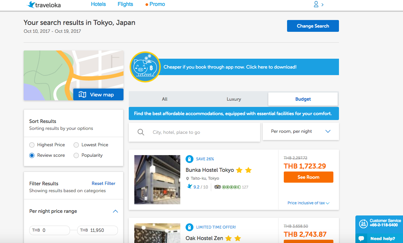403x243 pixels.
Task: Select the Highest Price sort option
Action: pos(32,145)
